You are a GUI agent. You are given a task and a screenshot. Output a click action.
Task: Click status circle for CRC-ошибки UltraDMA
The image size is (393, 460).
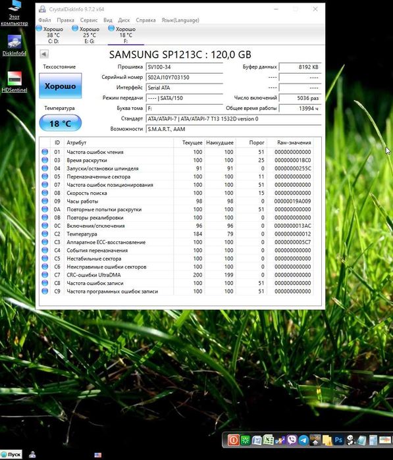pos(45,274)
